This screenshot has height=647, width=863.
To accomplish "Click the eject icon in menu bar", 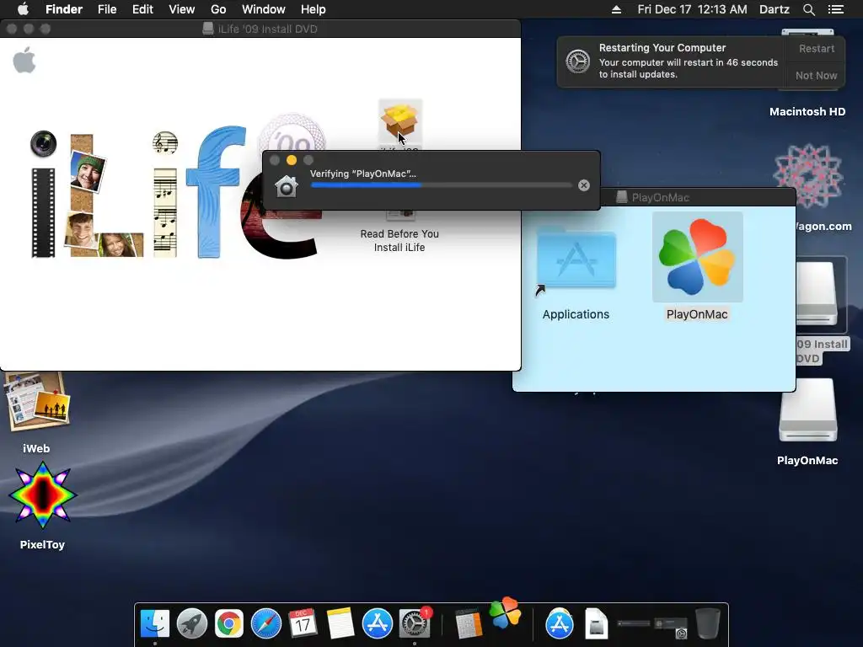I will 616,9.
